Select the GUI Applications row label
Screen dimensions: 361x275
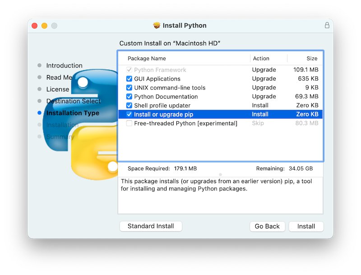tap(157, 79)
